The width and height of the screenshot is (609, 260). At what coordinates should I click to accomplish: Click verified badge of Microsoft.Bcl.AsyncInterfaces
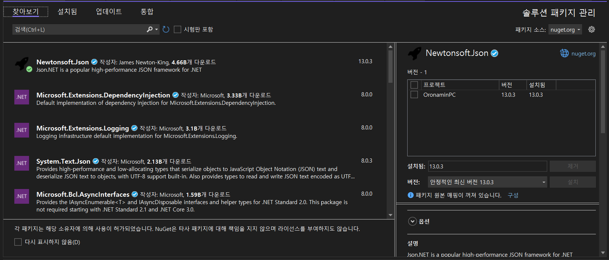(135, 194)
